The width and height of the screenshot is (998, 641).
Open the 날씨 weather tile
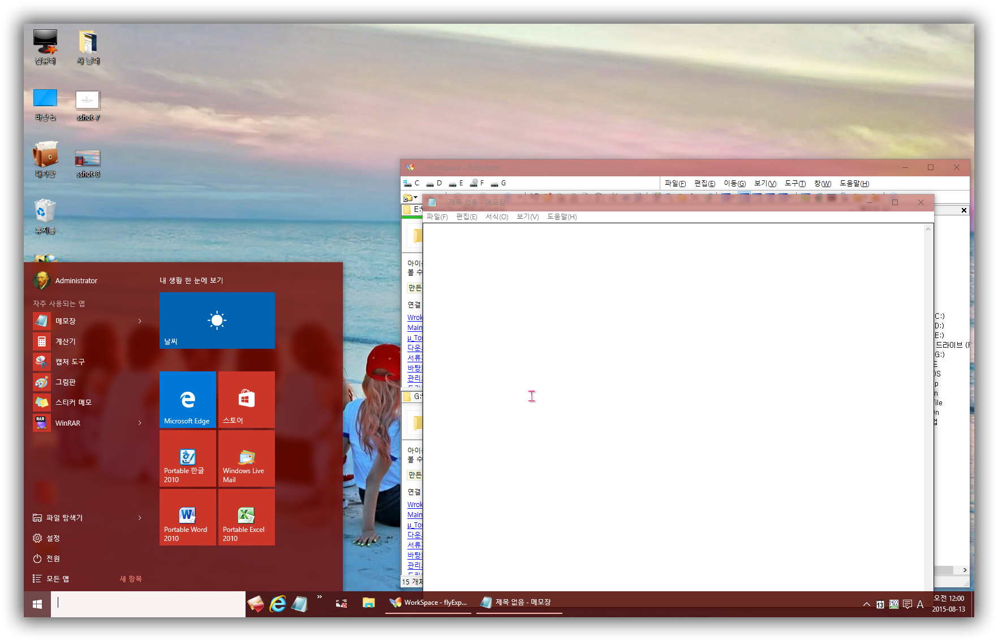(x=217, y=321)
